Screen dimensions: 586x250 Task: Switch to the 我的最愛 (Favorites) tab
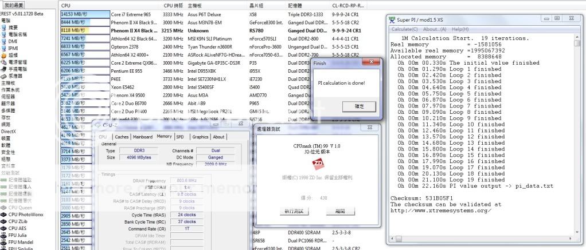[11, 5]
